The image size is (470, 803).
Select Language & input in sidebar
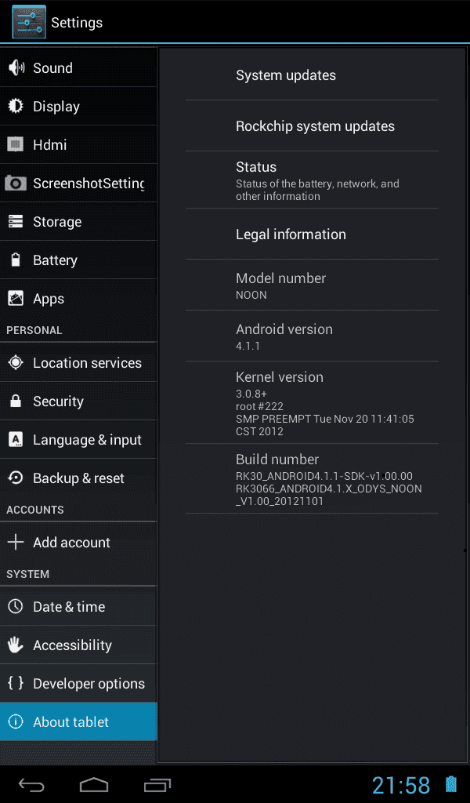click(x=78, y=439)
